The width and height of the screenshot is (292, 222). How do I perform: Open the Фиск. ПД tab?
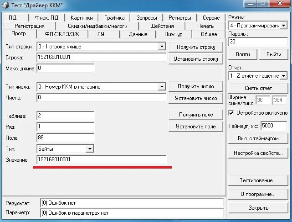[x=46, y=18]
